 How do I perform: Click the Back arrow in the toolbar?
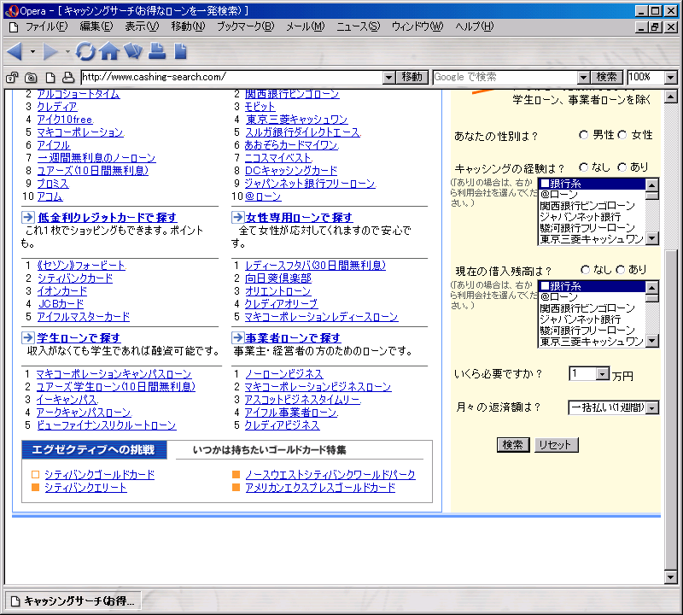click(x=15, y=51)
